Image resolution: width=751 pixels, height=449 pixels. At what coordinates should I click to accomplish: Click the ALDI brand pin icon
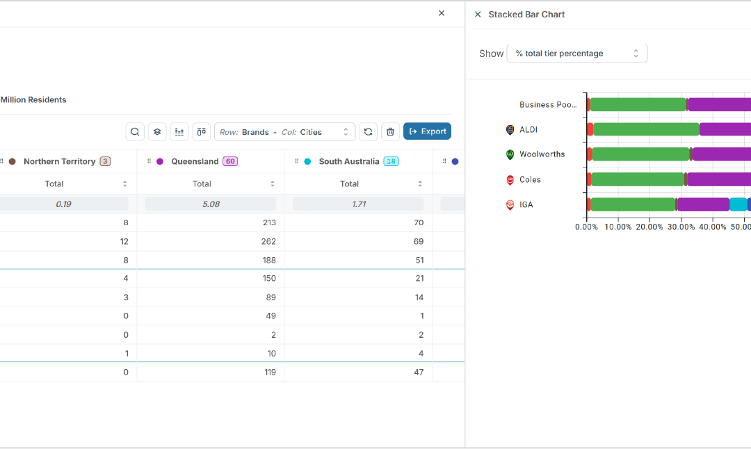click(x=510, y=130)
